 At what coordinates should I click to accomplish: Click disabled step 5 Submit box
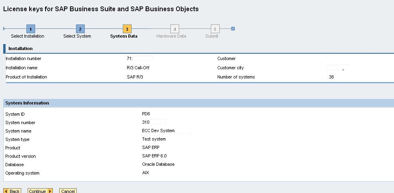(215, 29)
